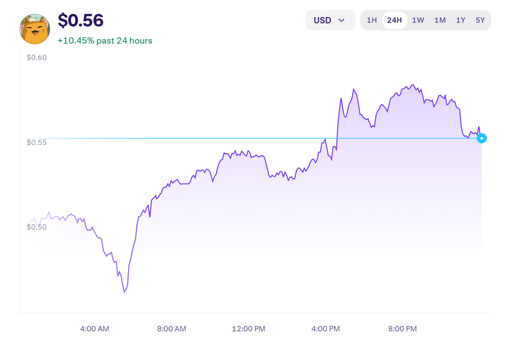508x350 pixels.
Task: Show the 1W price chart
Action: 418,20
